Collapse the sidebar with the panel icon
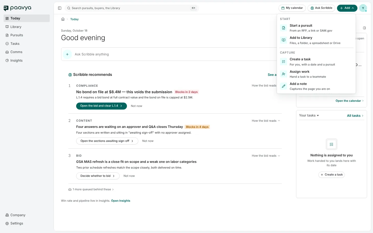This screenshot has height=233, width=373. 60,8
